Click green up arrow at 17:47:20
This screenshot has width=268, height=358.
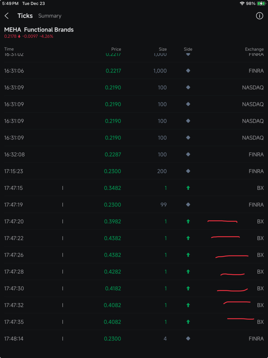coord(188,221)
